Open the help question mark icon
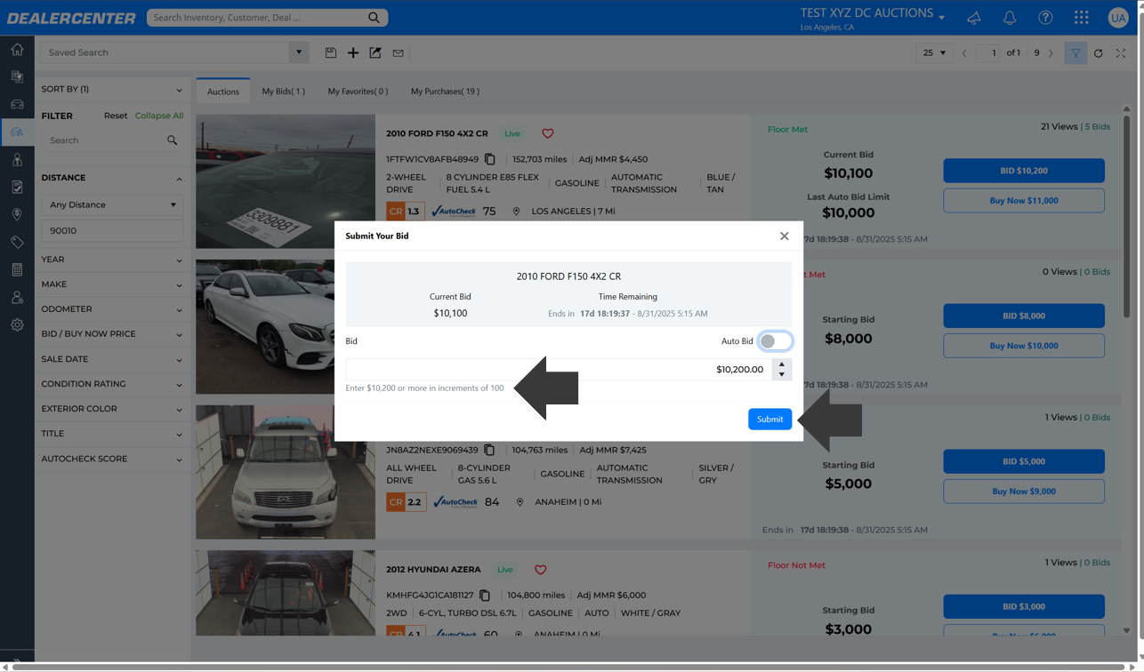Viewport: 1144px width, 672px height. click(1045, 18)
